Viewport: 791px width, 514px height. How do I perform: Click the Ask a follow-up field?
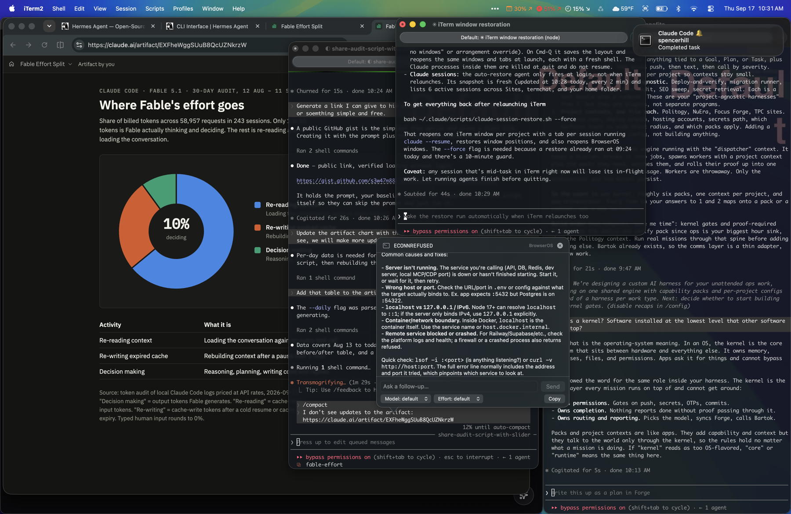click(458, 386)
